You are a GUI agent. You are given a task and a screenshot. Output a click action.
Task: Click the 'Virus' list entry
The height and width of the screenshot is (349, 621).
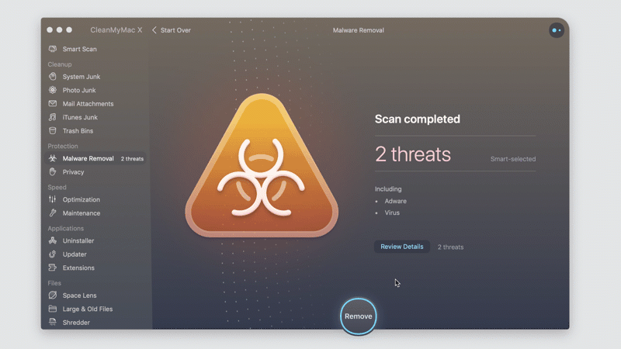(392, 213)
